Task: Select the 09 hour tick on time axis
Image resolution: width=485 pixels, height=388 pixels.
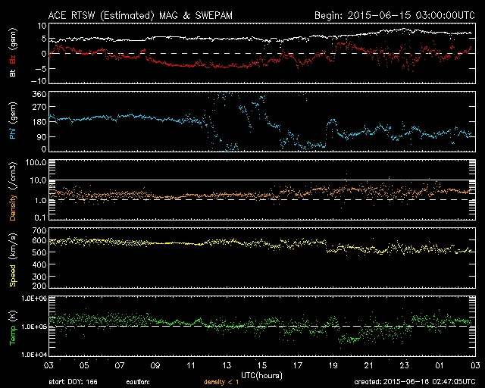Action: tap(155, 365)
